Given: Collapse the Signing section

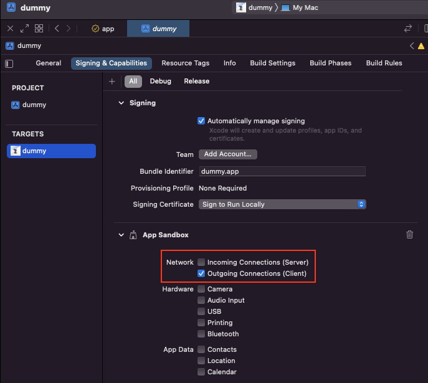Looking at the screenshot, I should click(121, 103).
